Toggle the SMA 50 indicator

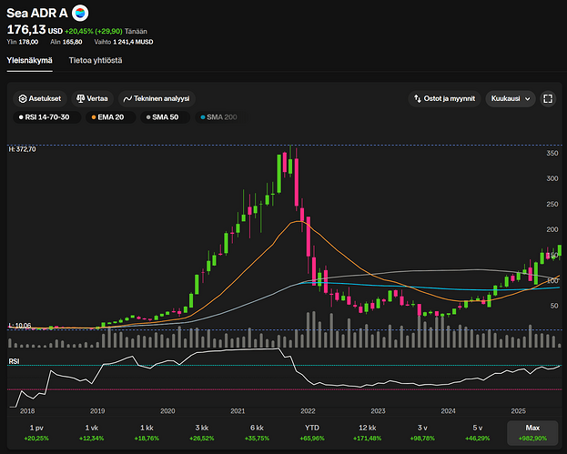(x=167, y=117)
